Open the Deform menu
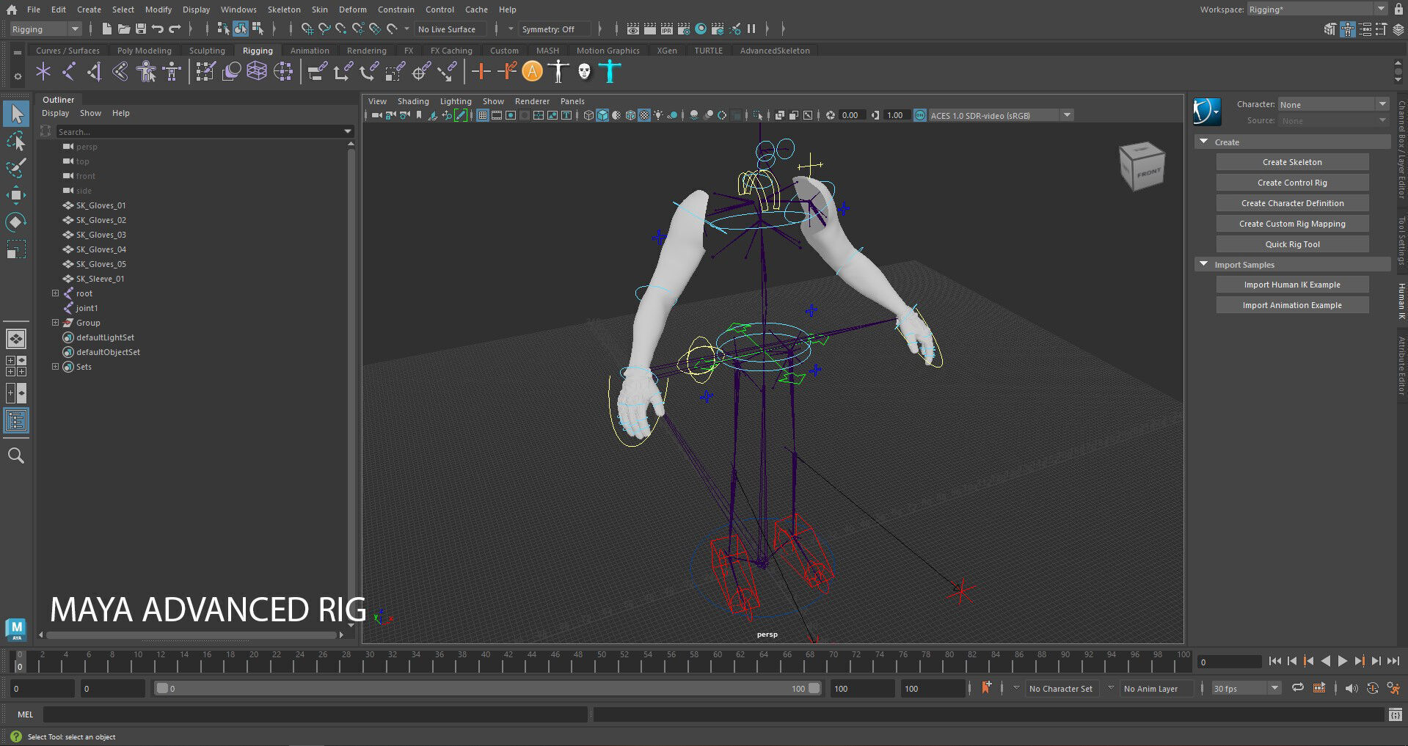Screen dimensions: 1408x746 click(x=353, y=10)
